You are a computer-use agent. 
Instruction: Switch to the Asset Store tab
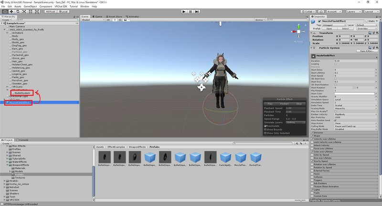pyautogui.click(x=114, y=17)
